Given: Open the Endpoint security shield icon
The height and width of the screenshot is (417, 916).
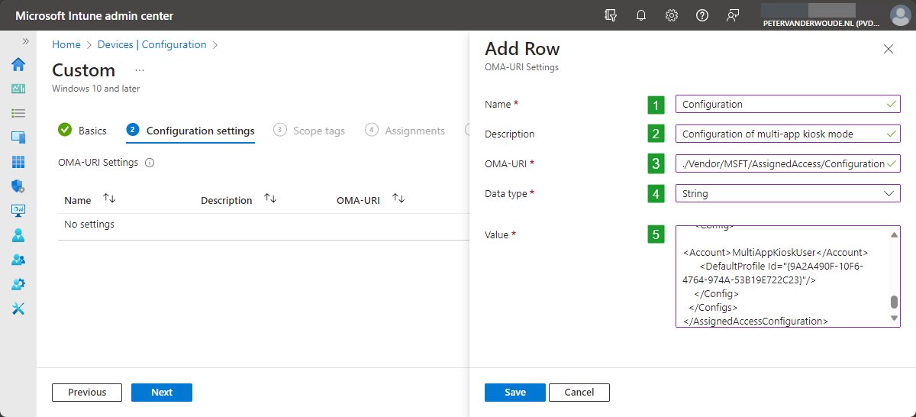Looking at the screenshot, I should click(18, 186).
